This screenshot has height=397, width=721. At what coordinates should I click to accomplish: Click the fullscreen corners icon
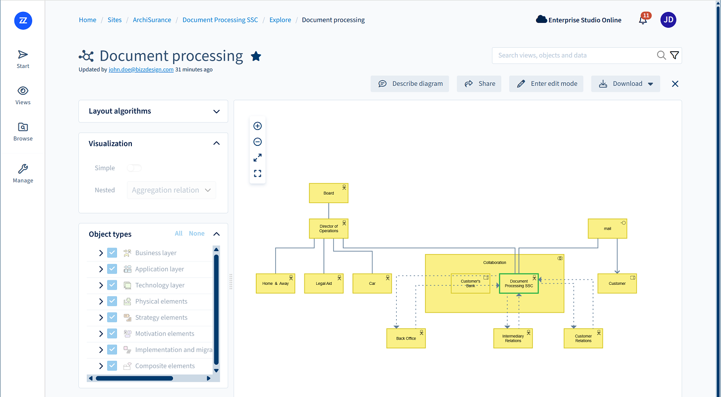(x=257, y=174)
